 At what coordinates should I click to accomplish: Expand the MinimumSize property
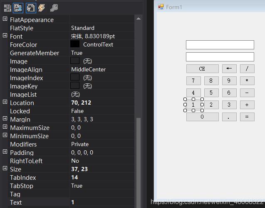5,135
